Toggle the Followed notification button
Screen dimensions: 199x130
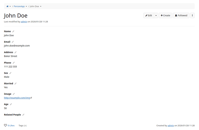(x=181, y=15)
